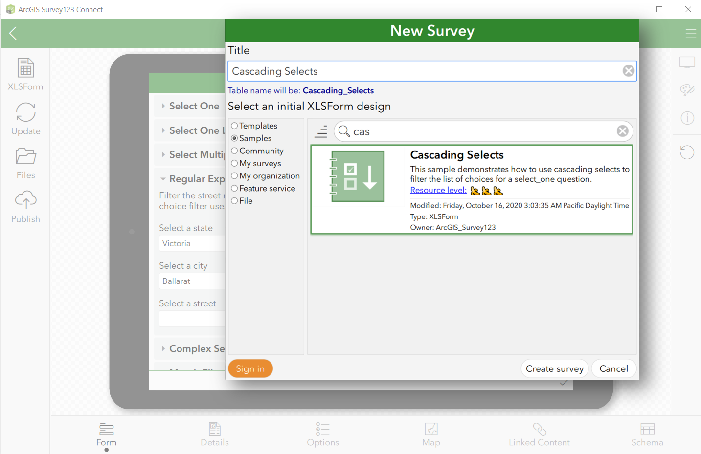Maximize the Survey123 Connect window
This screenshot has height=454, width=701.
[659, 9]
